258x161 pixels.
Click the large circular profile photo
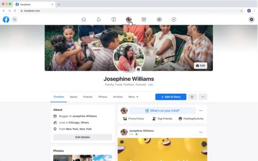(x=129, y=58)
